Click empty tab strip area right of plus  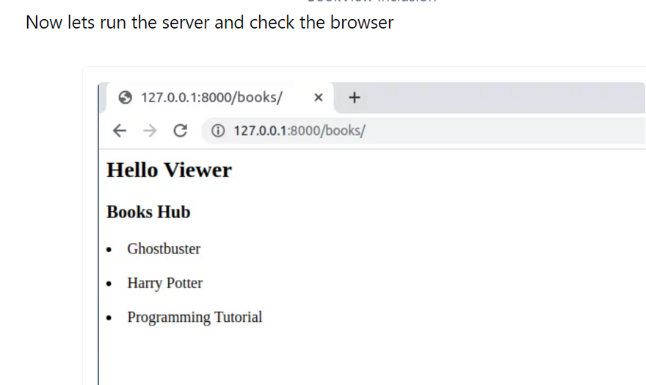pyautogui.click(x=499, y=97)
